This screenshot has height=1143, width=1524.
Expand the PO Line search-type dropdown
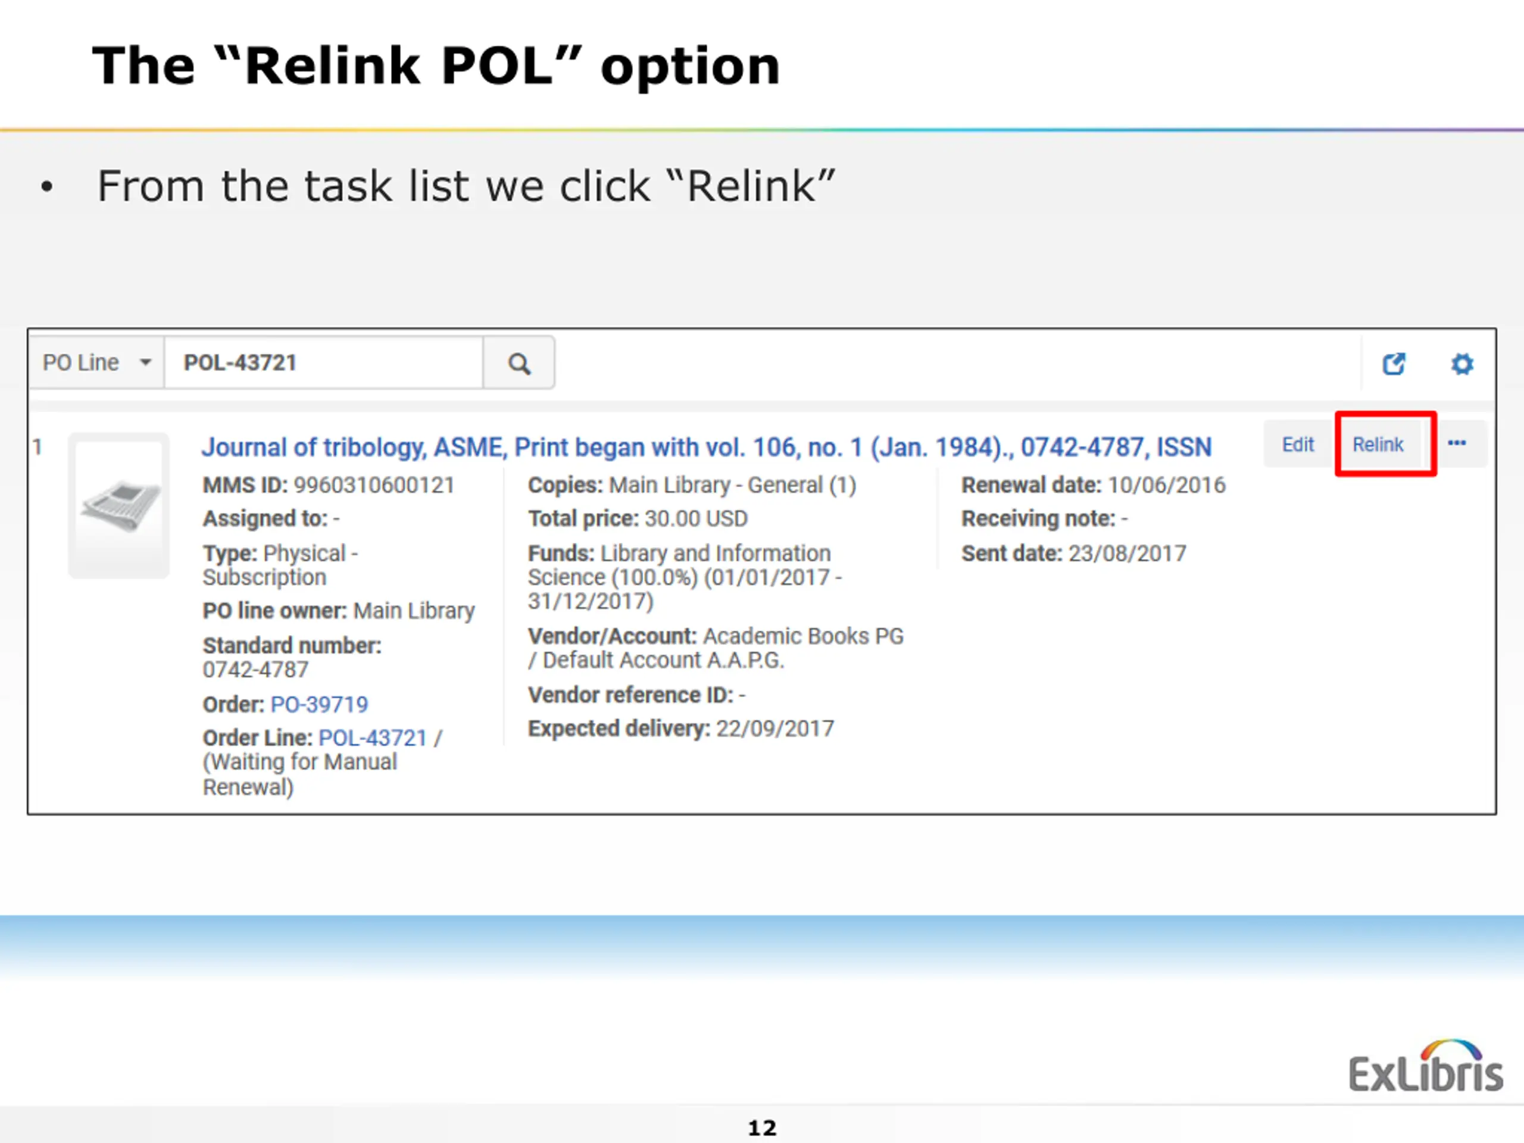point(97,363)
